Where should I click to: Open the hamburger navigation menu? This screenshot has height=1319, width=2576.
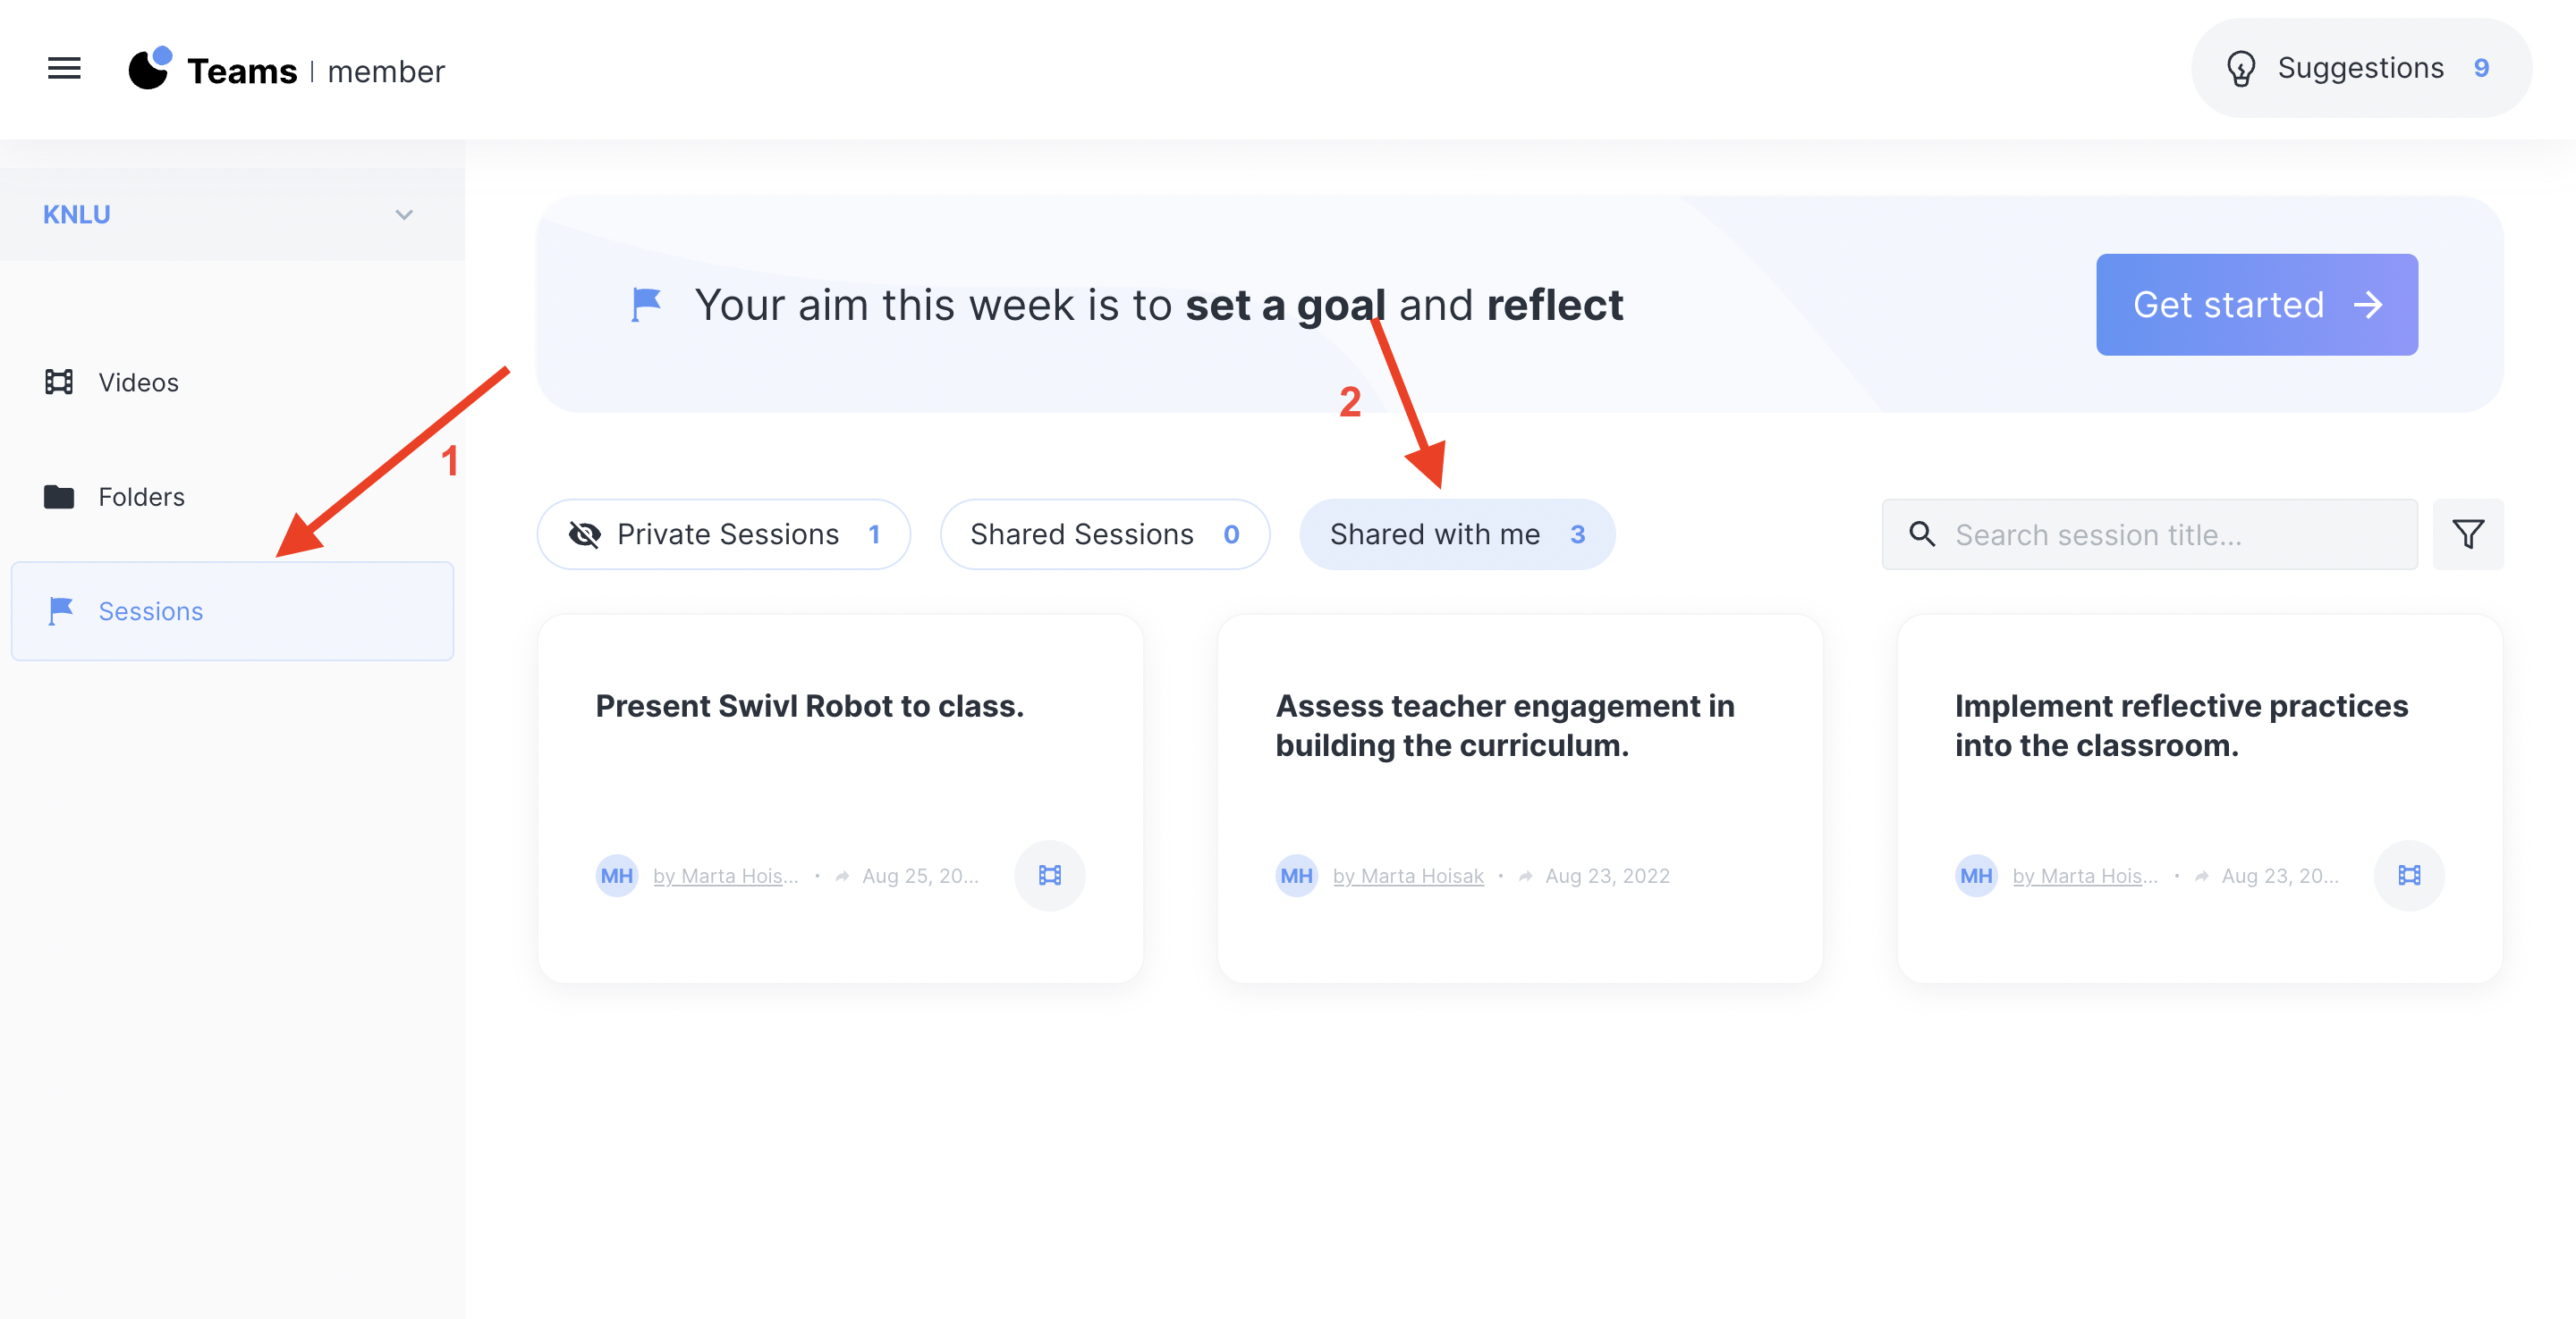tap(64, 69)
